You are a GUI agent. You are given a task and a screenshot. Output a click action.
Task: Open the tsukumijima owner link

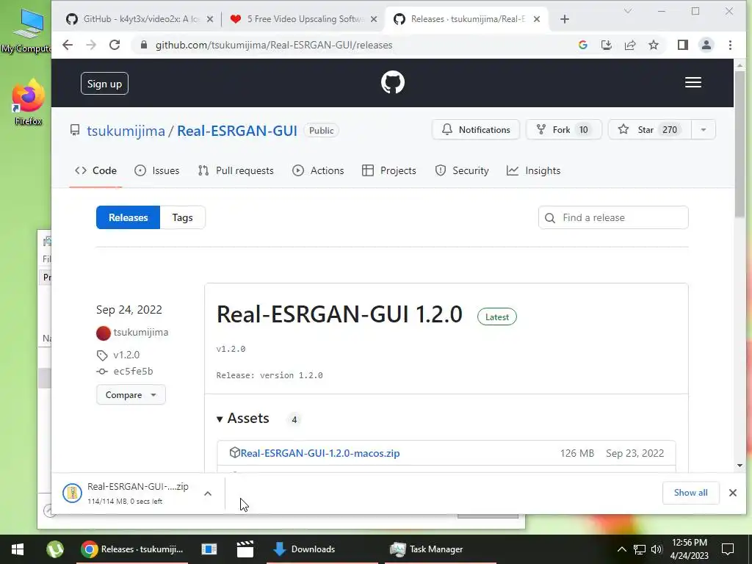click(x=126, y=131)
